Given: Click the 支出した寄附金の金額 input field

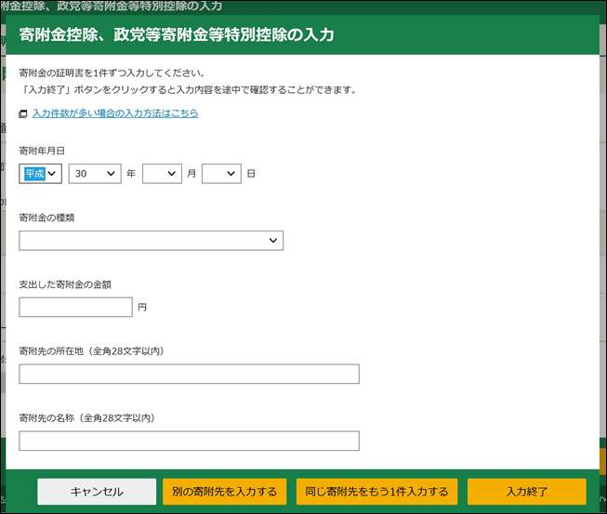Looking at the screenshot, I should pyautogui.click(x=76, y=307).
